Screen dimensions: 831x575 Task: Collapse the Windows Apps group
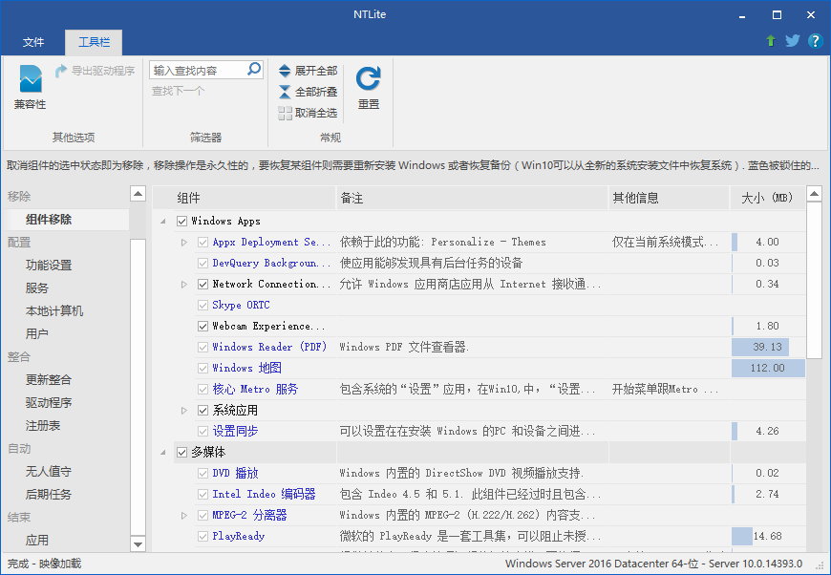pos(163,222)
